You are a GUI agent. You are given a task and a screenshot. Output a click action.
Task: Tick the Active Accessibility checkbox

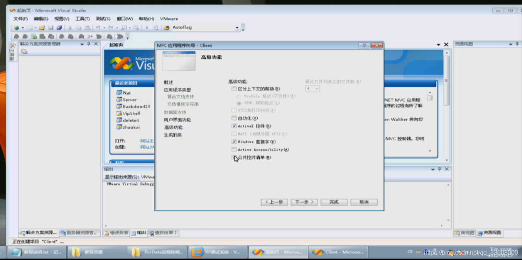point(234,150)
